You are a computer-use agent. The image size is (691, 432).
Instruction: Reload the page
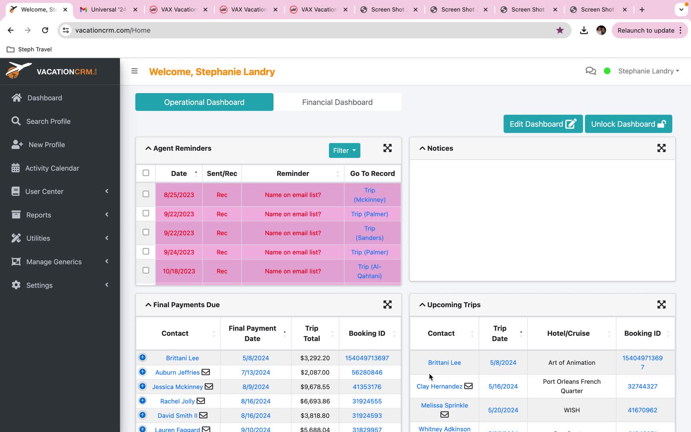(x=45, y=30)
